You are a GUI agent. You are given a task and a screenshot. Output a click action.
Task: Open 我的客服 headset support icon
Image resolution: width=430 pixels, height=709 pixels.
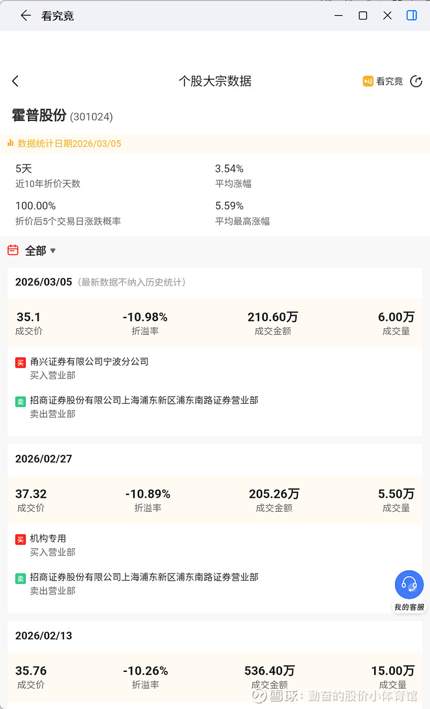click(409, 584)
